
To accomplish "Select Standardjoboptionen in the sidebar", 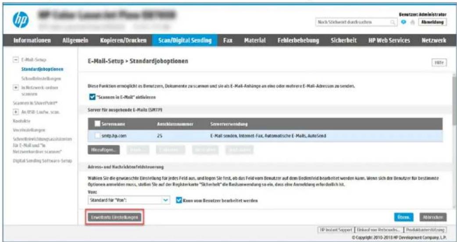I will point(42,69).
